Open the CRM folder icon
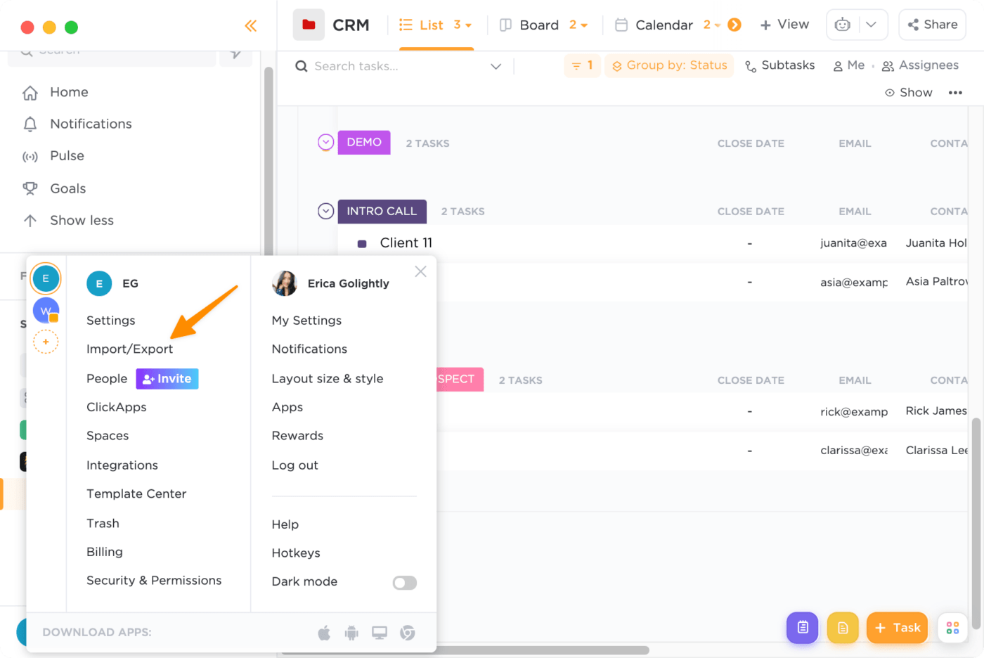 [x=309, y=25]
